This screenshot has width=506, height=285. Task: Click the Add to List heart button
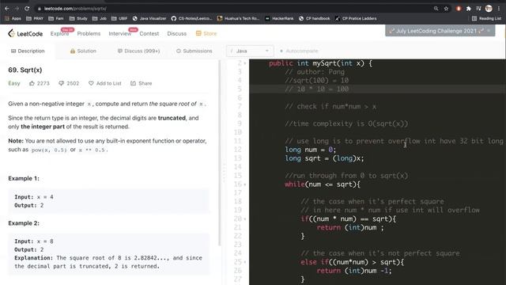pyautogui.click(x=105, y=83)
